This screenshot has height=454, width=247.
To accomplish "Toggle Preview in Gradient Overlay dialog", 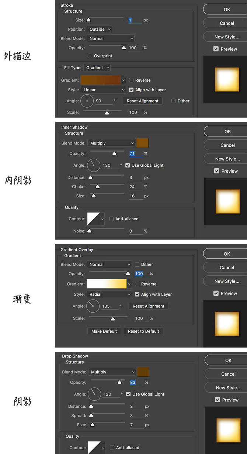I will tap(216, 293).
